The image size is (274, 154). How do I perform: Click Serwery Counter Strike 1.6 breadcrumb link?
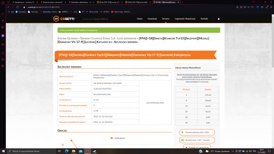[108, 38]
